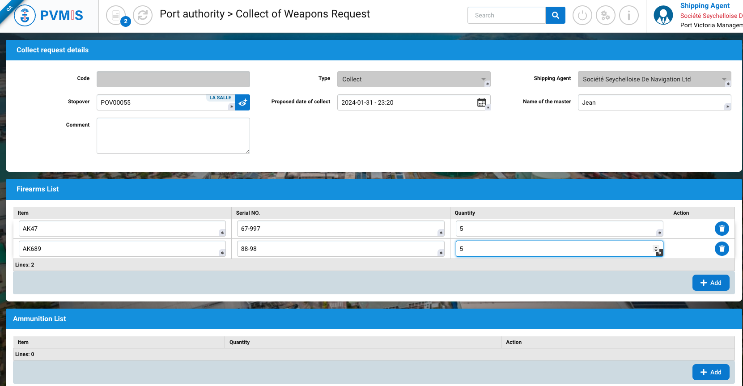The width and height of the screenshot is (743, 386).
Task: Open the settings gears icon
Action: [x=605, y=16]
